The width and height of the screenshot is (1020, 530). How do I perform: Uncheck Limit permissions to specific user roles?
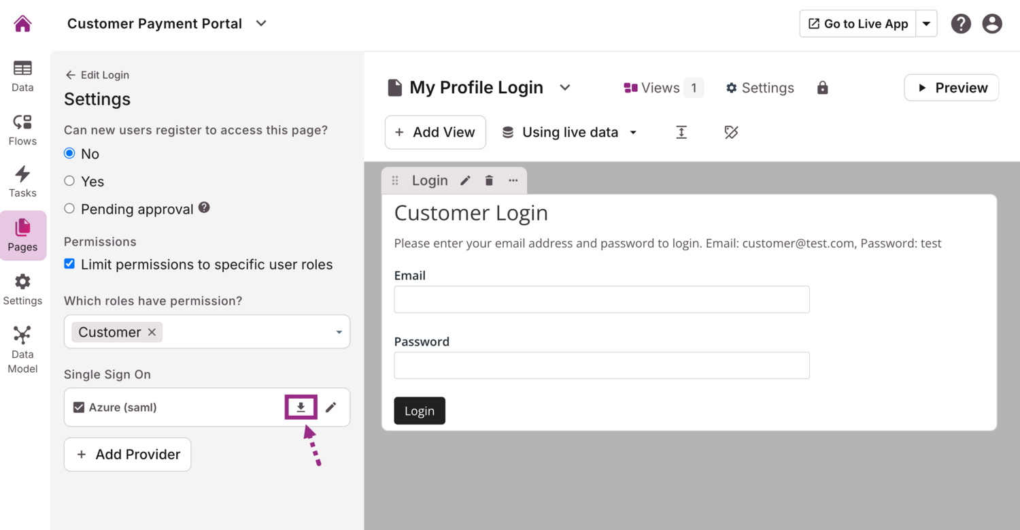(x=69, y=264)
